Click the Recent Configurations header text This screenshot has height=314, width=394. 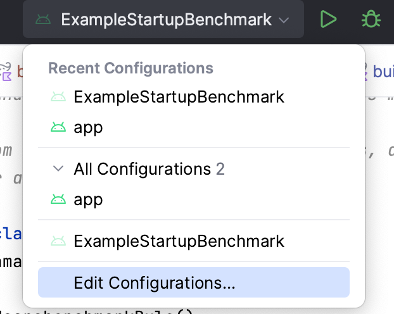[130, 68]
